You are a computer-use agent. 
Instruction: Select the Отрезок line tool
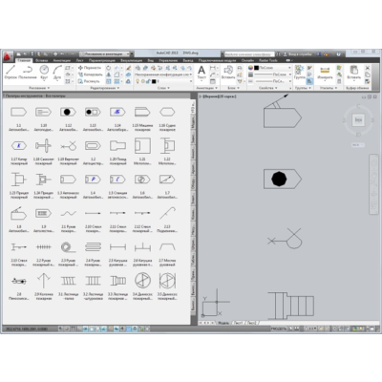point(11,72)
